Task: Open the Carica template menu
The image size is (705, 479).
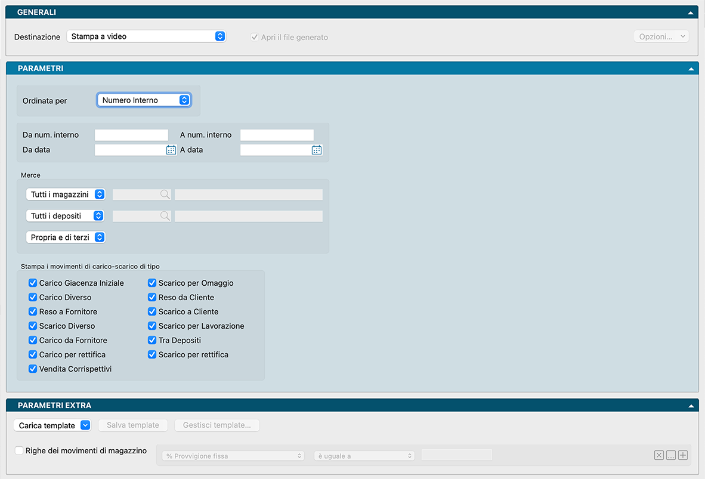Action: (52, 425)
